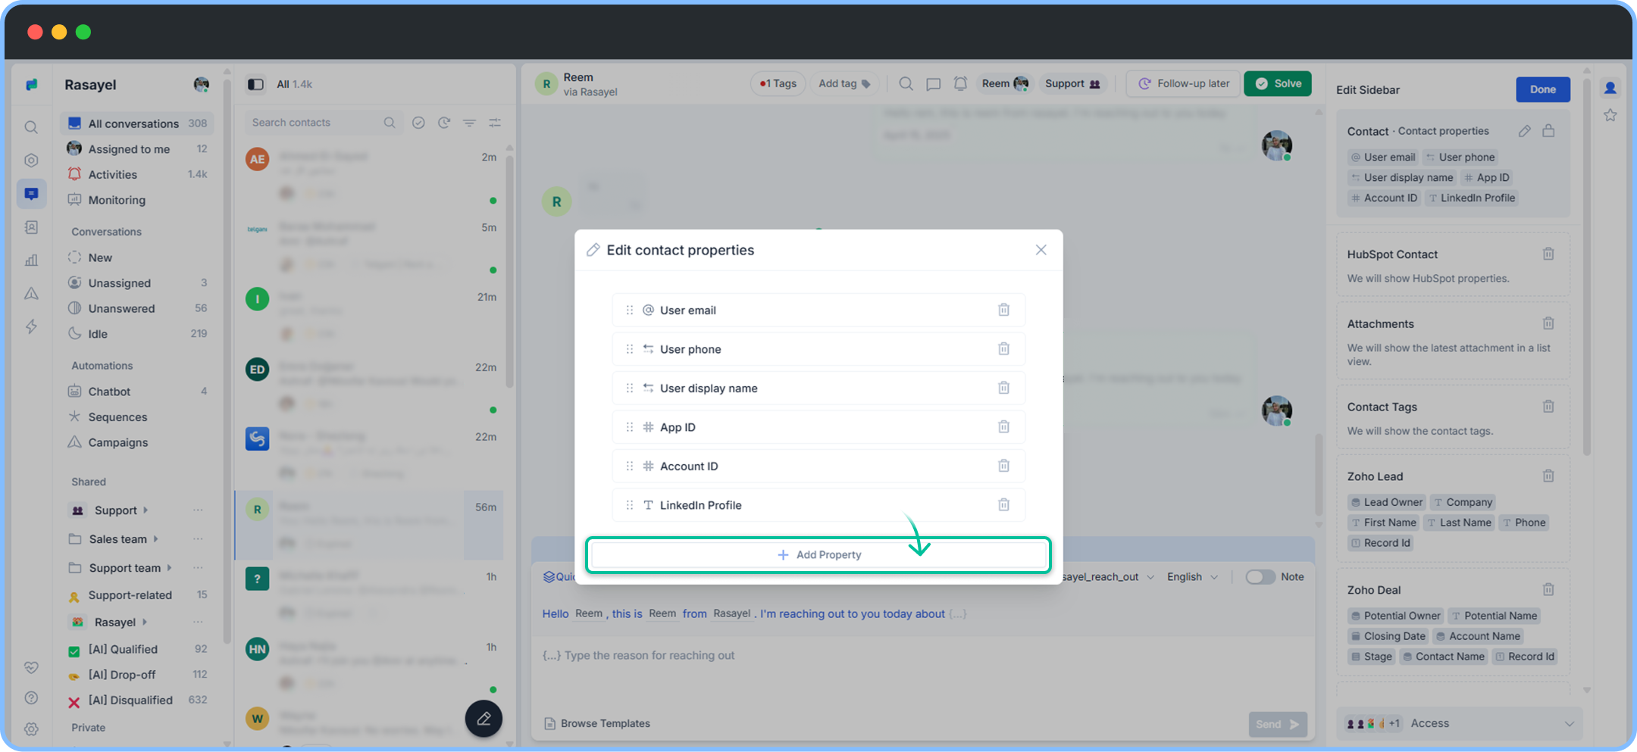The width and height of the screenshot is (1637, 752).
Task: Open the English language dropdown
Action: 1192,577
